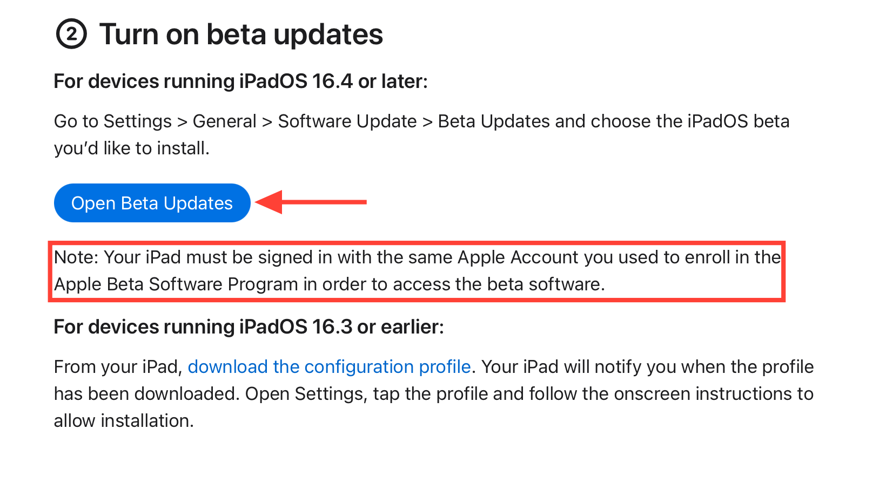The height and width of the screenshot is (483, 886).
Task: Click the word Settings in the navigation path
Action: (138, 121)
